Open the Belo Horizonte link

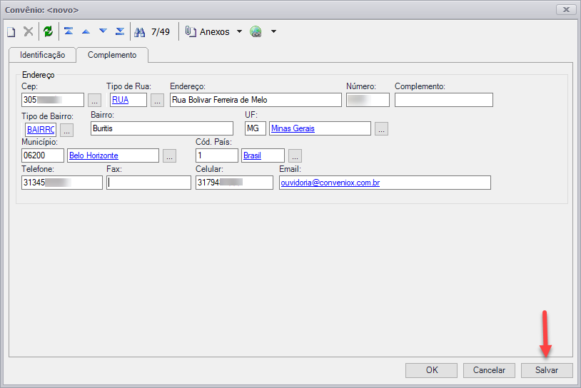(x=94, y=155)
